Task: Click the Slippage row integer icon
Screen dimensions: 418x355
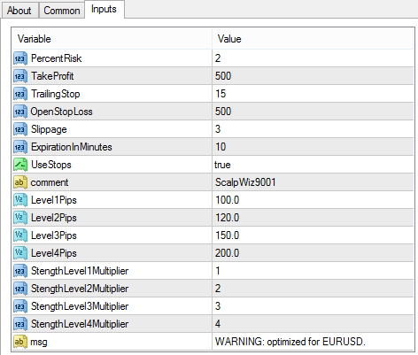Action: point(20,129)
